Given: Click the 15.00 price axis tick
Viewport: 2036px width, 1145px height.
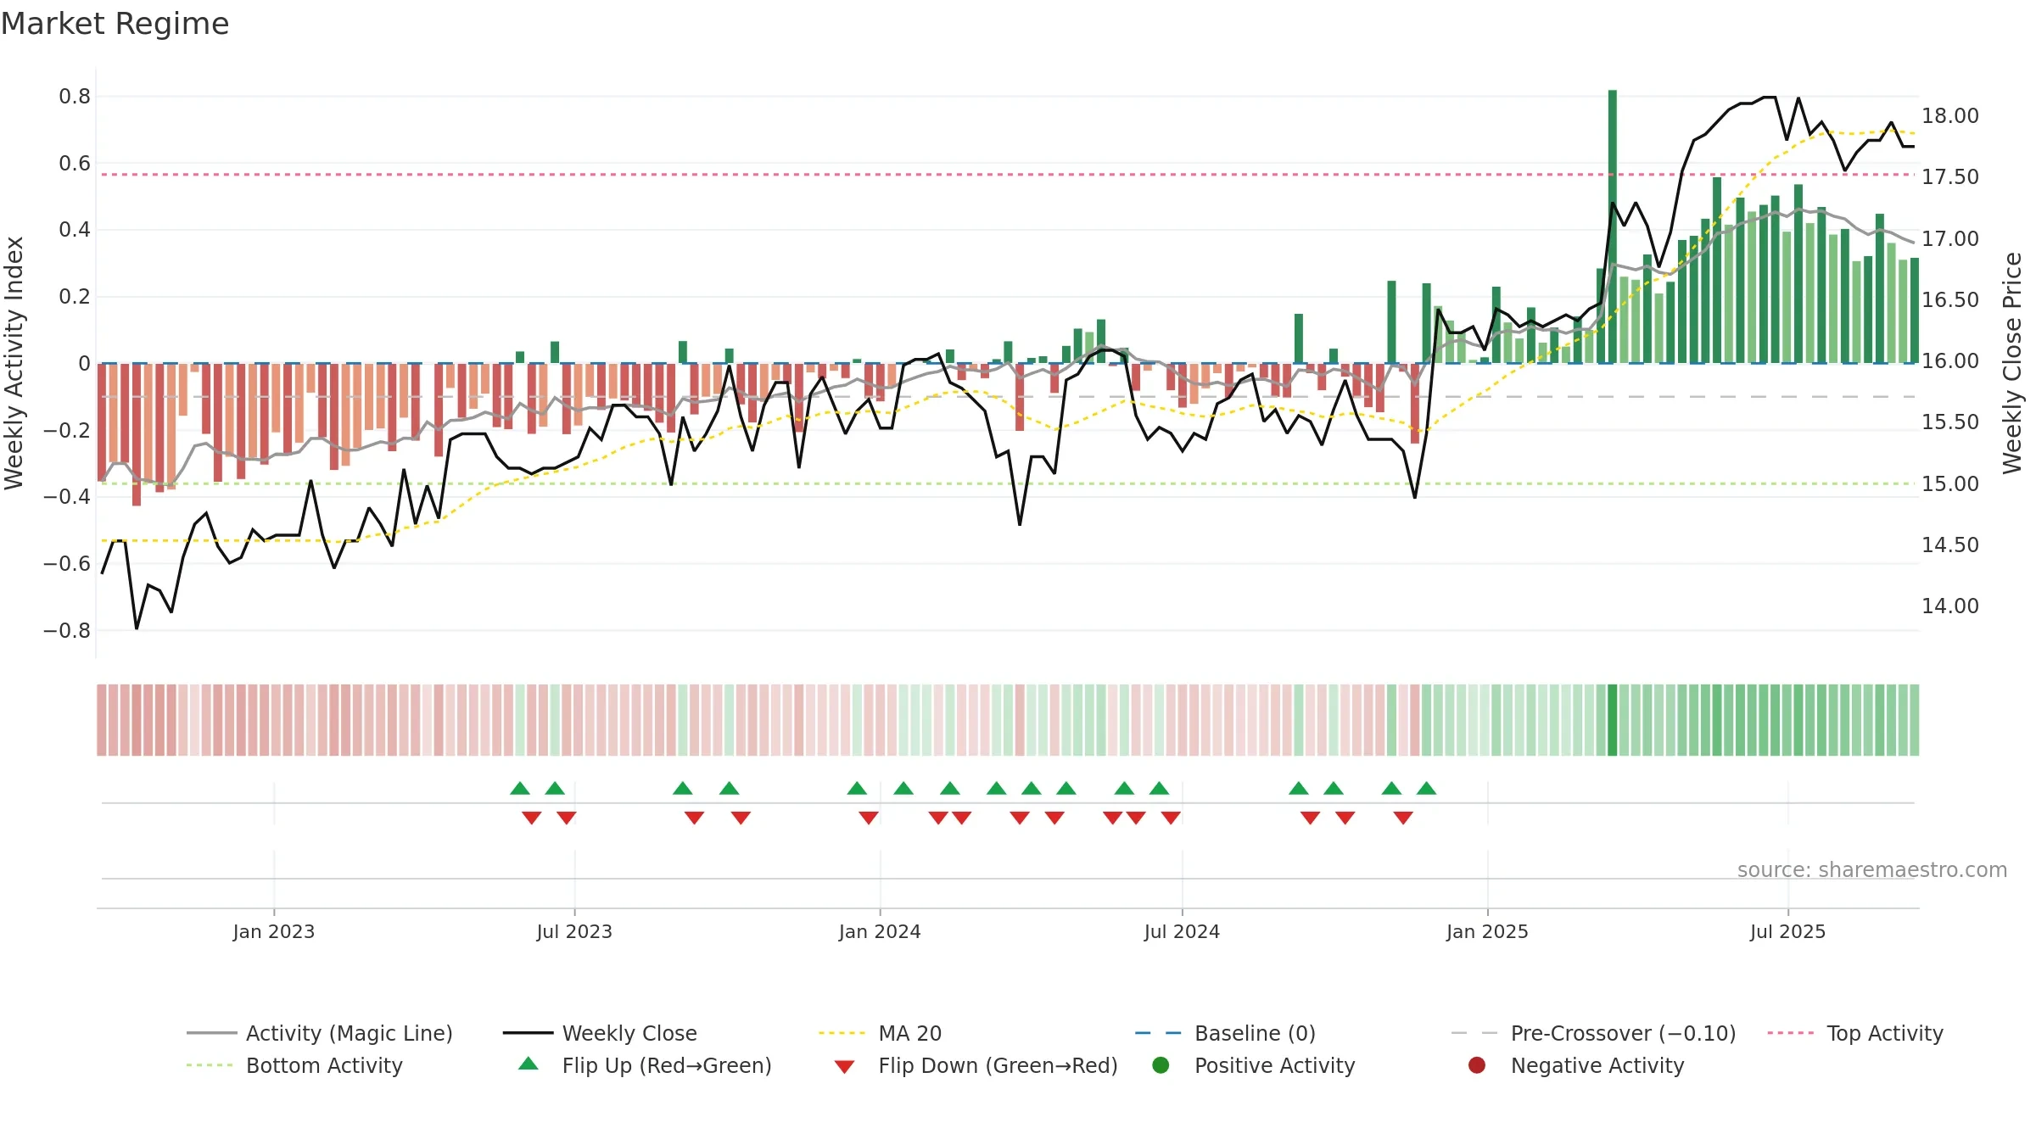Looking at the screenshot, I should tap(1949, 484).
